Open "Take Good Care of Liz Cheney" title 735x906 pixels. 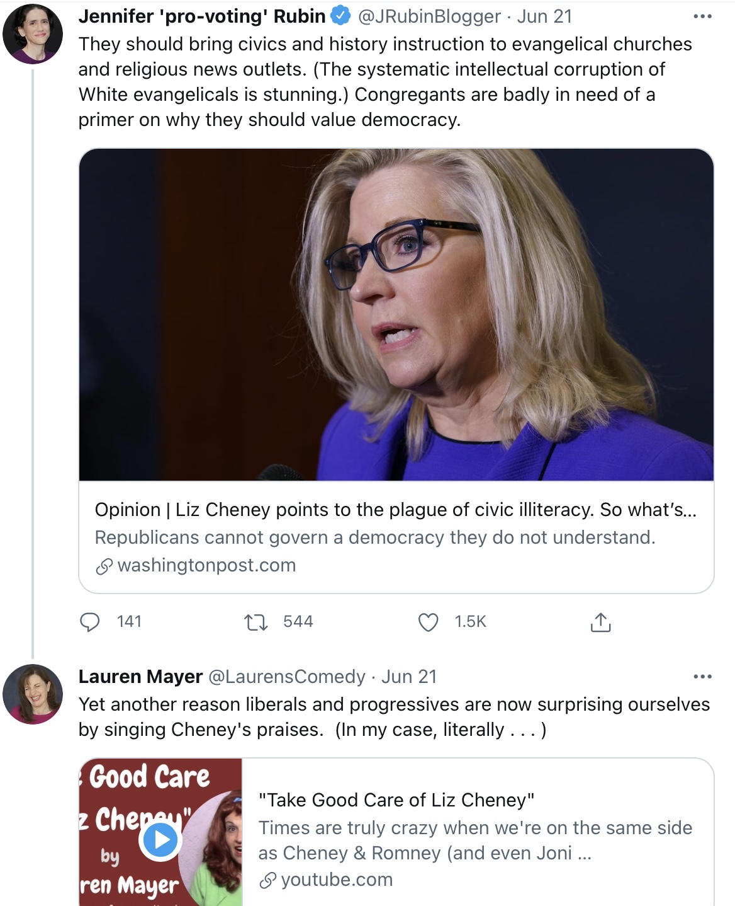click(396, 800)
